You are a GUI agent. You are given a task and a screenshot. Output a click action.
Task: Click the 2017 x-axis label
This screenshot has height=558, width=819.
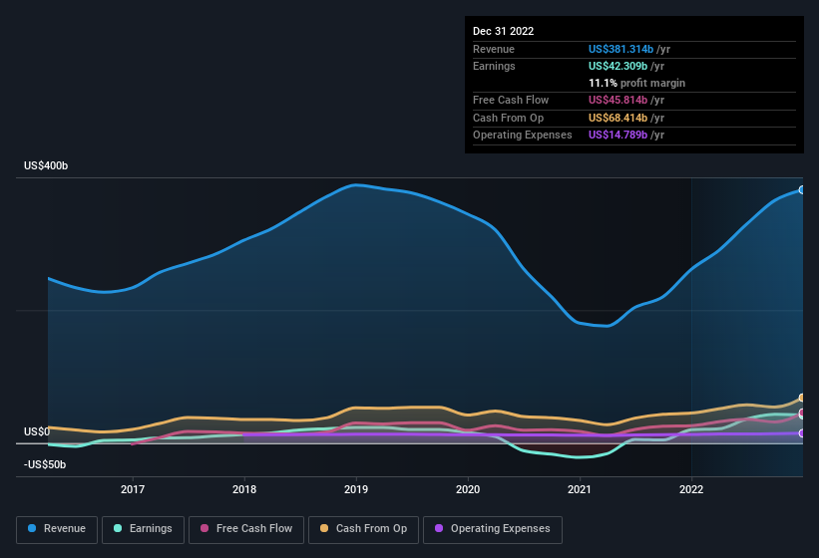coord(133,489)
